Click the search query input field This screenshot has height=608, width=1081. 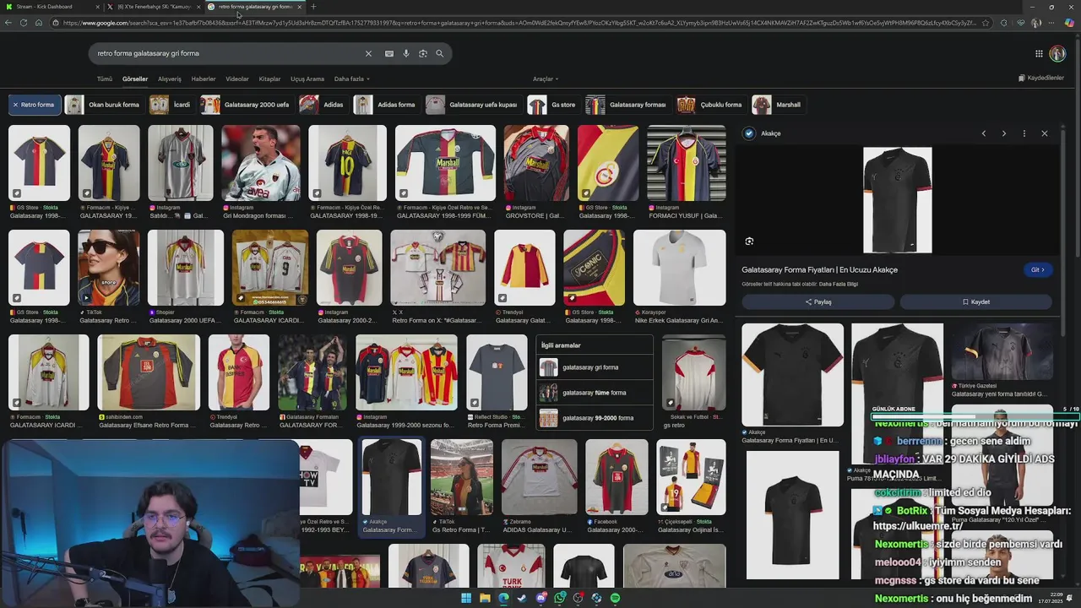228,53
